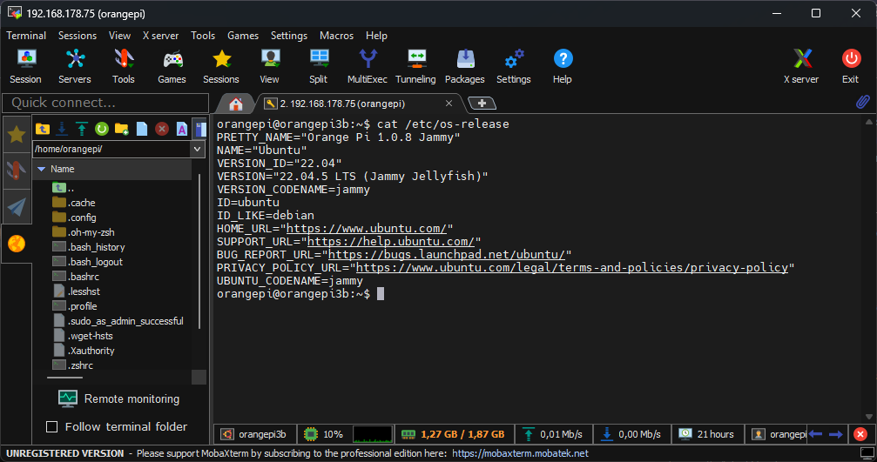Click in the Quick connect field

click(x=105, y=103)
